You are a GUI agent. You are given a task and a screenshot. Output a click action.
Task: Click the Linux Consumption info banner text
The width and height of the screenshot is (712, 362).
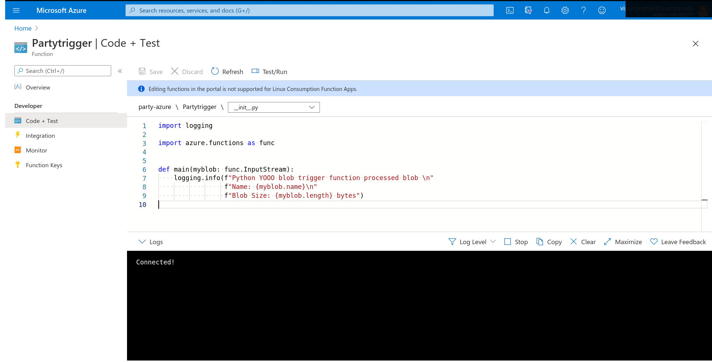click(253, 89)
